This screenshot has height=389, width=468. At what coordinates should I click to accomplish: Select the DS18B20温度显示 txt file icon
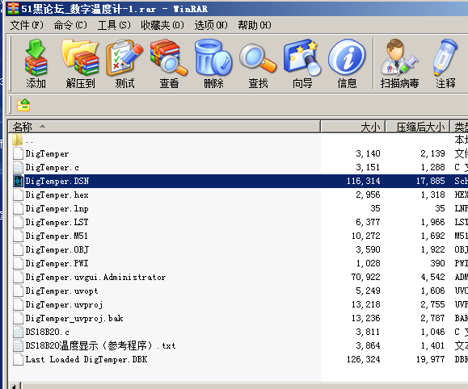pos(18,345)
